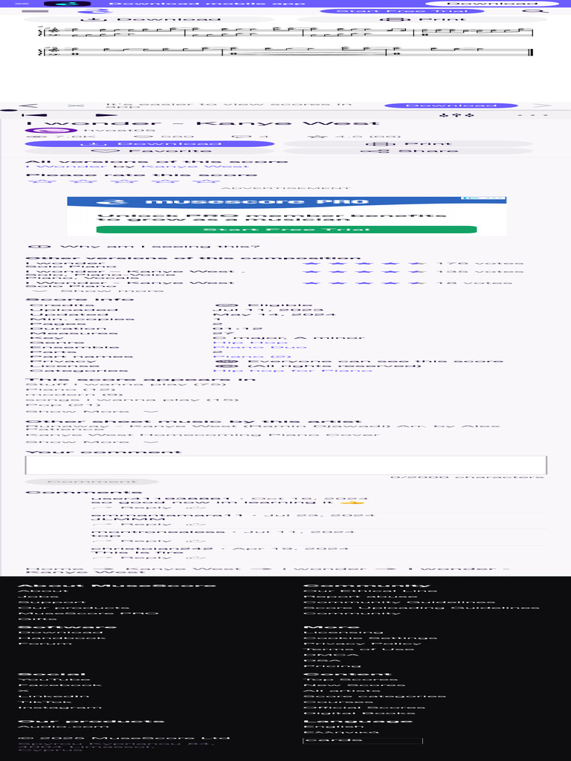571x761 pixels.
Task: Open the Hip Hop genre link
Action: click(x=250, y=343)
